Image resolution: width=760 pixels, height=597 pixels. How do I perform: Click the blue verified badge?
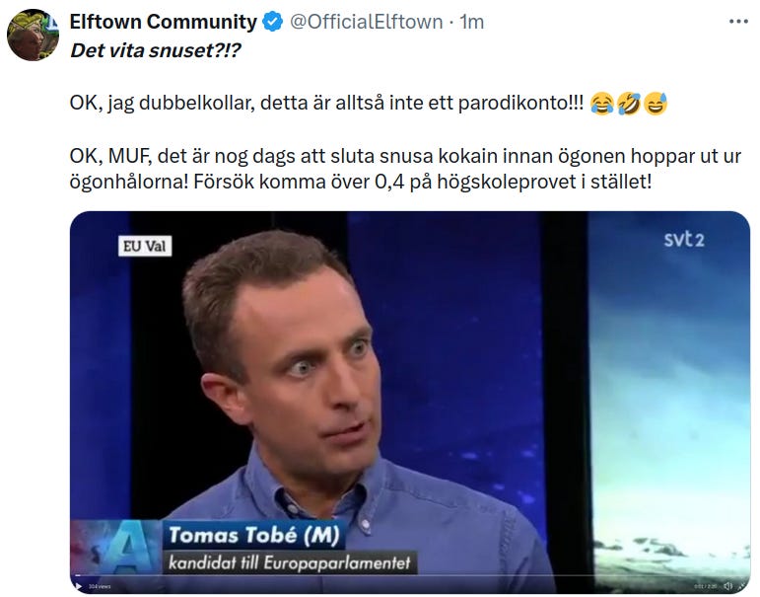272,22
